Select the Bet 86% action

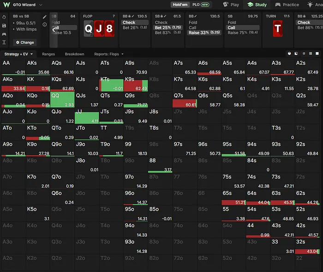(310, 27)
